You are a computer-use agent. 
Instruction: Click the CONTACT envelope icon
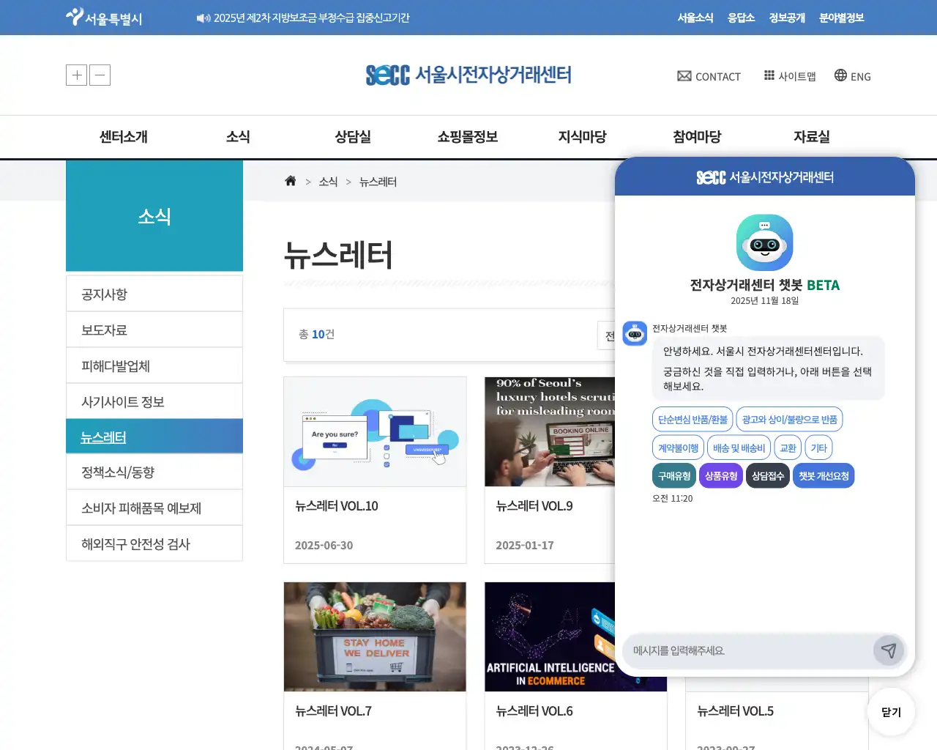pos(684,75)
